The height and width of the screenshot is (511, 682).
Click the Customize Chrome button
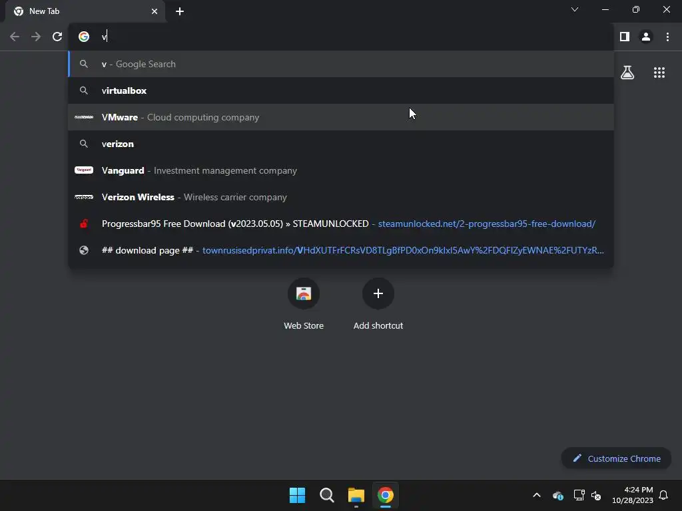coord(616,458)
